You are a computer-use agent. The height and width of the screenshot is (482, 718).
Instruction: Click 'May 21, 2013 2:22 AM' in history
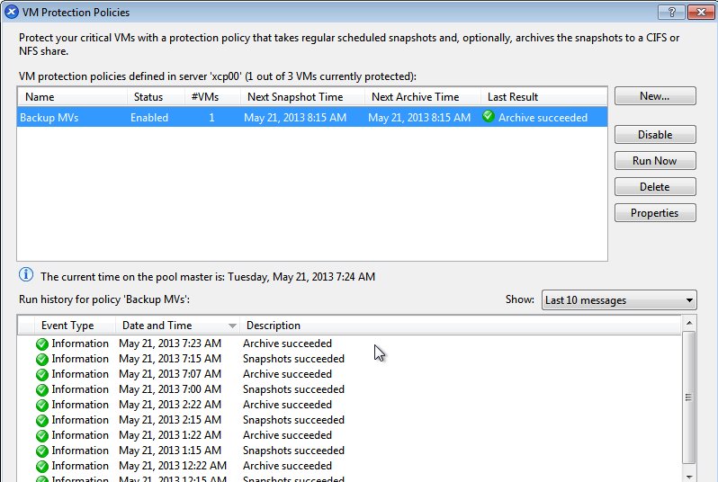click(x=170, y=405)
